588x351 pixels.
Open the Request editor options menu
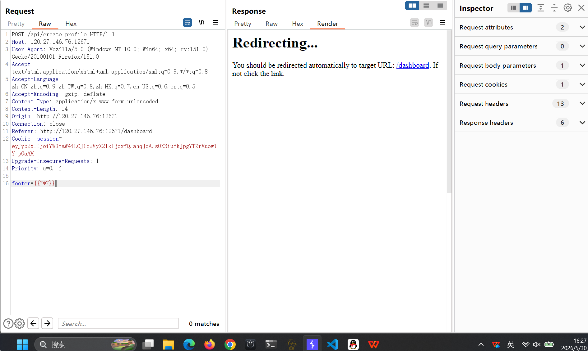(x=215, y=22)
